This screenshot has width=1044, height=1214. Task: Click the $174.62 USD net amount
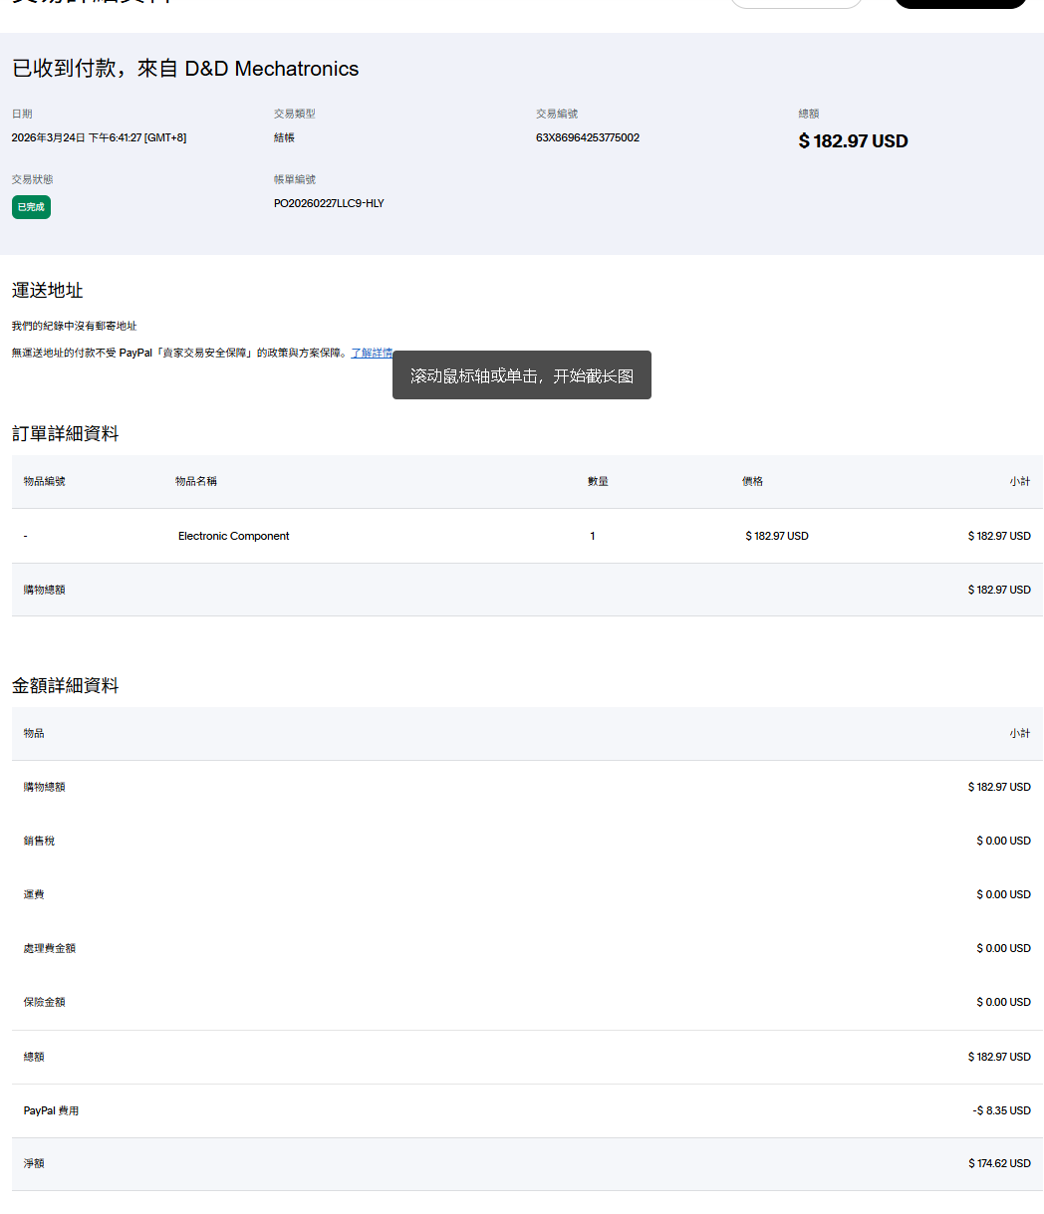tap(998, 1163)
